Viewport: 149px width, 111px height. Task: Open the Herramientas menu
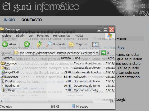[x=62, y=36]
